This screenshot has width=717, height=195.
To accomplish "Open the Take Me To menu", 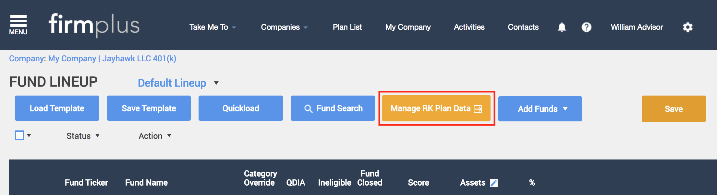I will pyautogui.click(x=213, y=27).
